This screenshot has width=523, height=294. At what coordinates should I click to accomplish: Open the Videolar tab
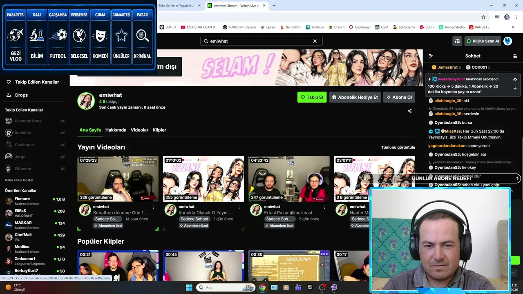coord(139,130)
